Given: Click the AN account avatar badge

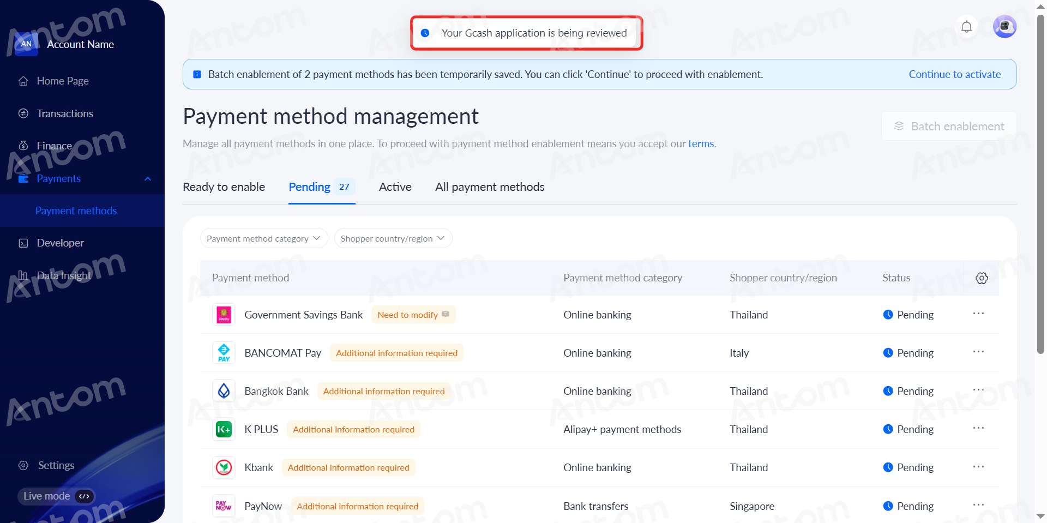Looking at the screenshot, I should point(26,44).
